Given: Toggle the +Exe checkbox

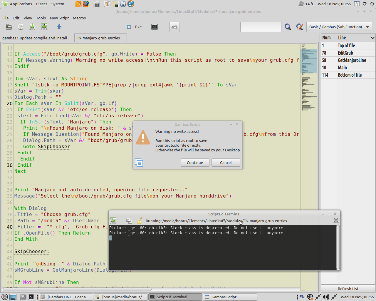Looking at the screenshot, I should 129,27.
